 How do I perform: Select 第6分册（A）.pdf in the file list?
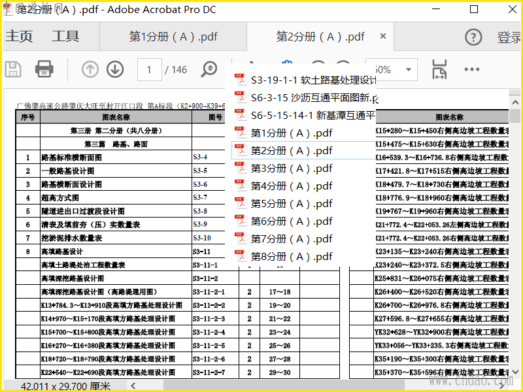coord(303,221)
